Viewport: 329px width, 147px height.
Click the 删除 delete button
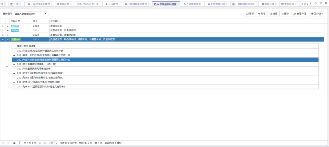(x=285, y=14)
